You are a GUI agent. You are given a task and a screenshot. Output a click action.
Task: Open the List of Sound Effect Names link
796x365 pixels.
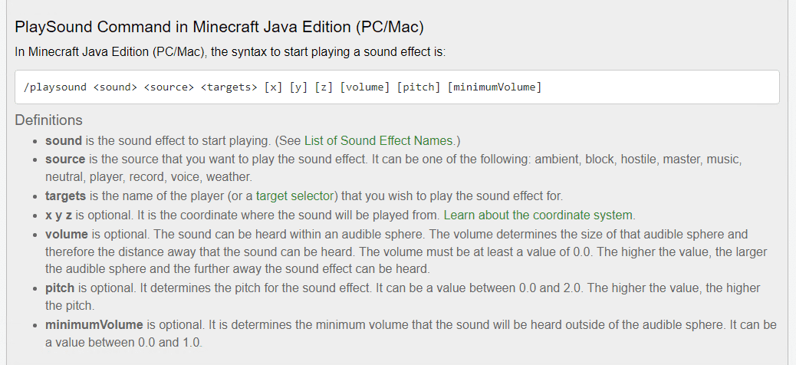click(380, 141)
